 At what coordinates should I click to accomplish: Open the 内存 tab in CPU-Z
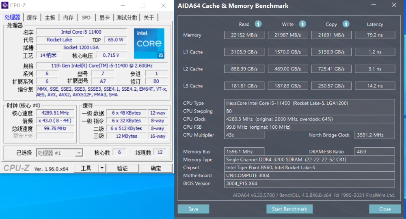point(68,17)
